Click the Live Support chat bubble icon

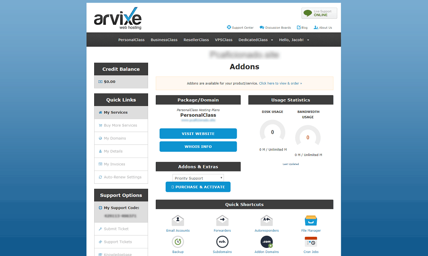coord(308,13)
